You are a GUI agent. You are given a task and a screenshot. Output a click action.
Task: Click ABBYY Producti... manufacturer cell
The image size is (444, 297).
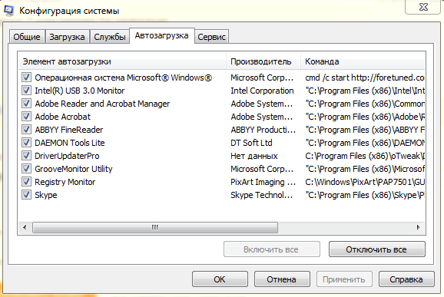coord(263,130)
